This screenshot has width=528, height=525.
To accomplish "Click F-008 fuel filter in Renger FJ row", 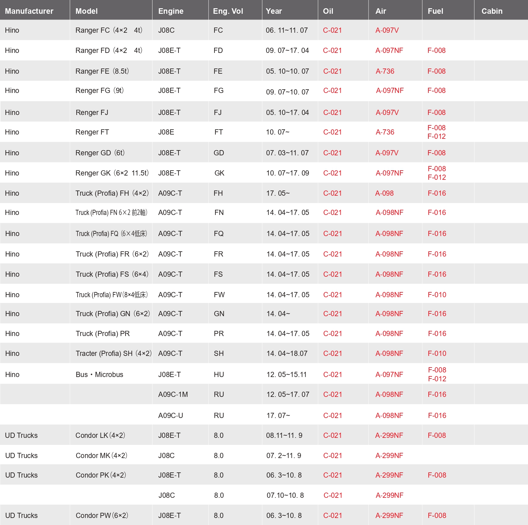I will coord(436,113).
